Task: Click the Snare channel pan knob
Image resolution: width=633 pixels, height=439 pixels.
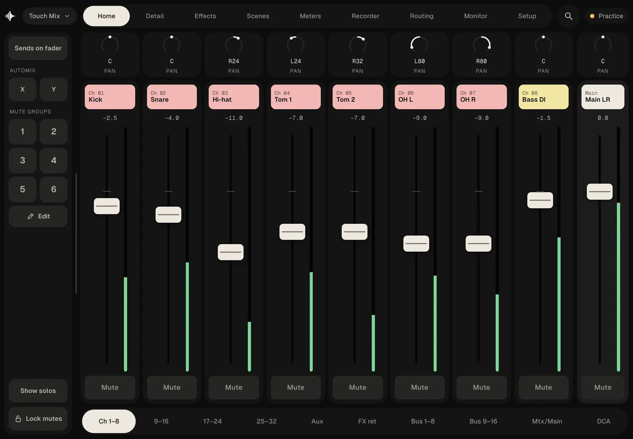Action: (172, 44)
